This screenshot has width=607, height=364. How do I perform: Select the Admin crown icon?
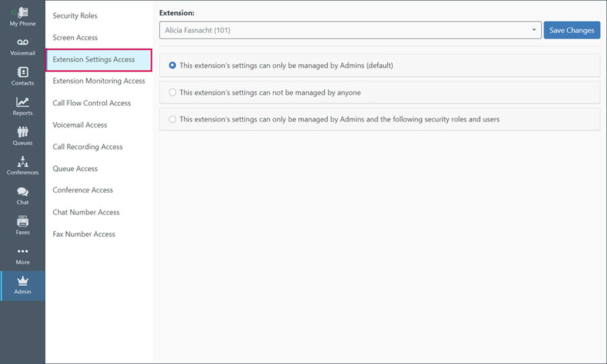click(x=22, y=280)
